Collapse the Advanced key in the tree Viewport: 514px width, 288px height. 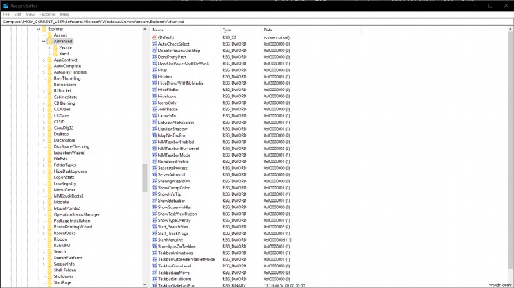coord(43,41)
